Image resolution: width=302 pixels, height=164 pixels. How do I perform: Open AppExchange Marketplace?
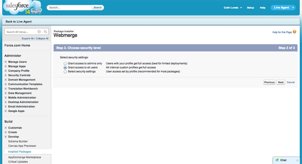[x=25, y=157]
